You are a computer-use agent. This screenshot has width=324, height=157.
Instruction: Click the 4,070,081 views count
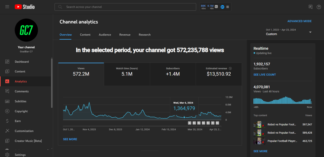point(262,87)
